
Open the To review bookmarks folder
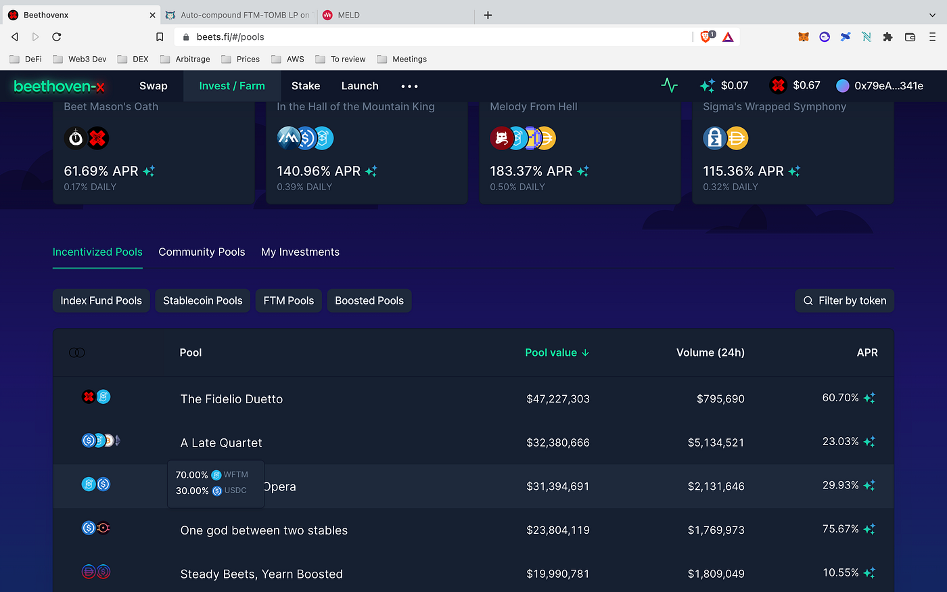pos(340,59)
